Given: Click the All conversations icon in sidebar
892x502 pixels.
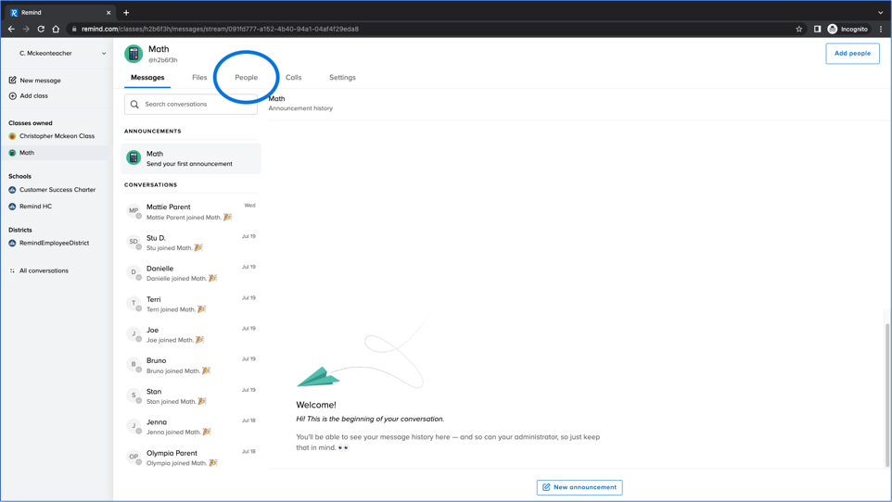Looking at the screenshot, I should click(x=12, y=270).
